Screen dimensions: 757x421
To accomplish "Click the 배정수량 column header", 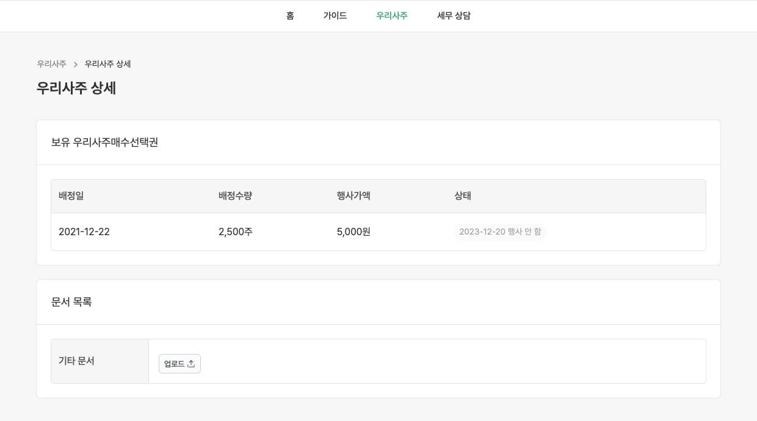I will [x=235, y=196].
